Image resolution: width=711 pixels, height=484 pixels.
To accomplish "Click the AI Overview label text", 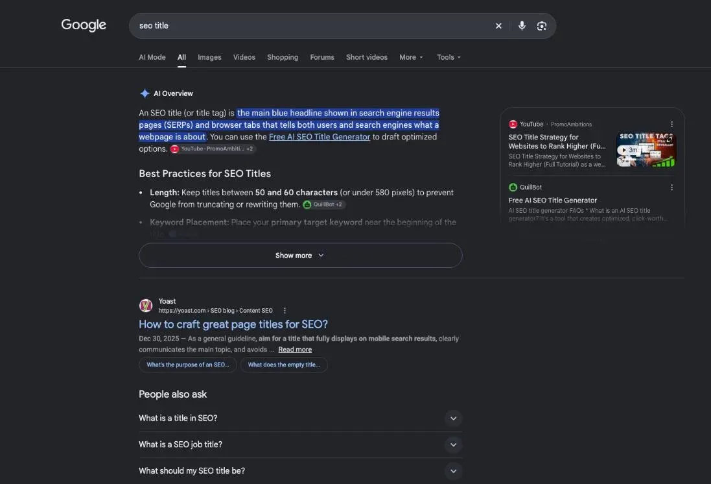I will coord(173,93).
